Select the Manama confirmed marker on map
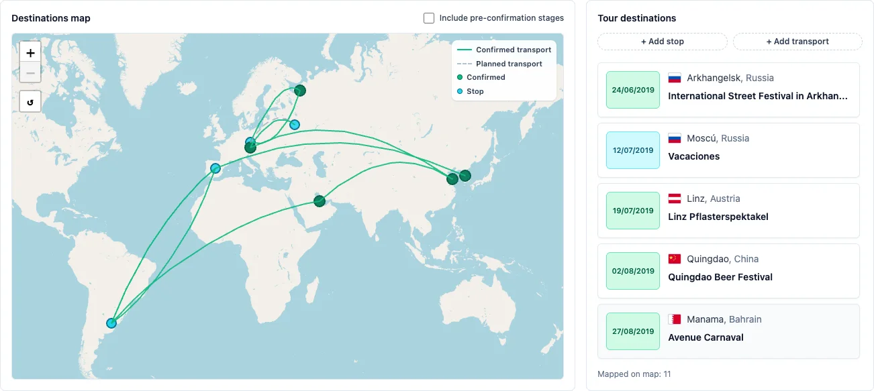 pyautogui.click(x=320, y=201)
